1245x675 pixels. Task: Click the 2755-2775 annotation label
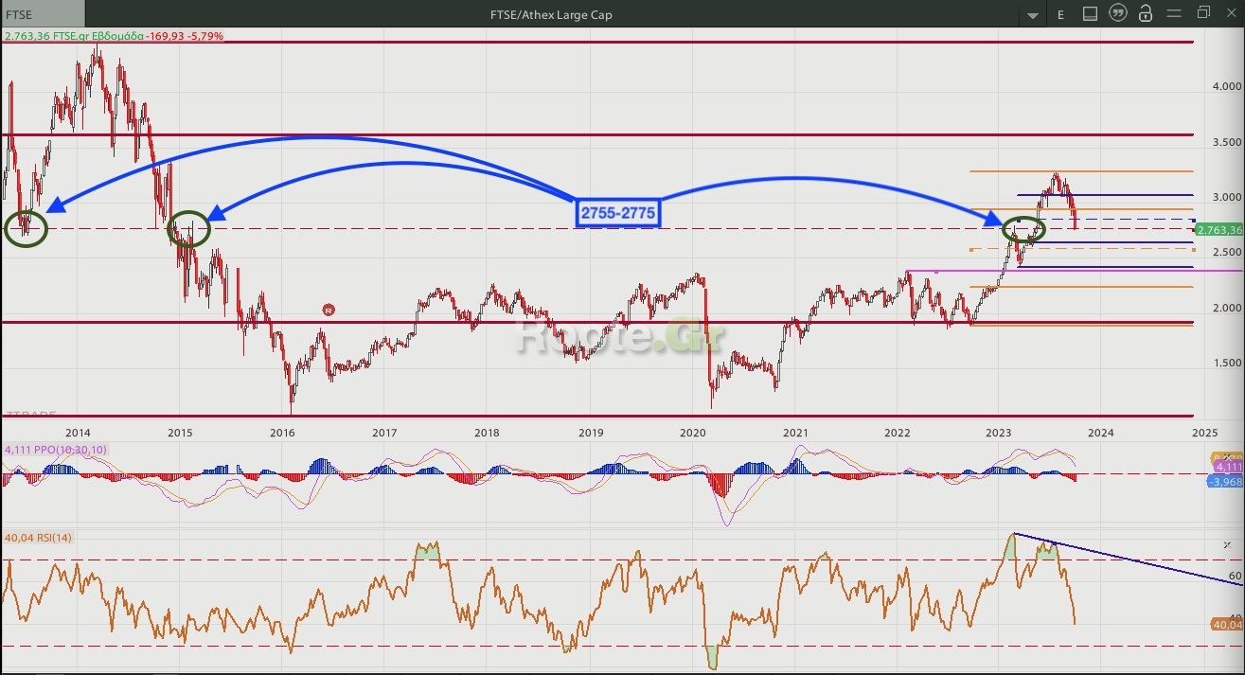(616, 213)
